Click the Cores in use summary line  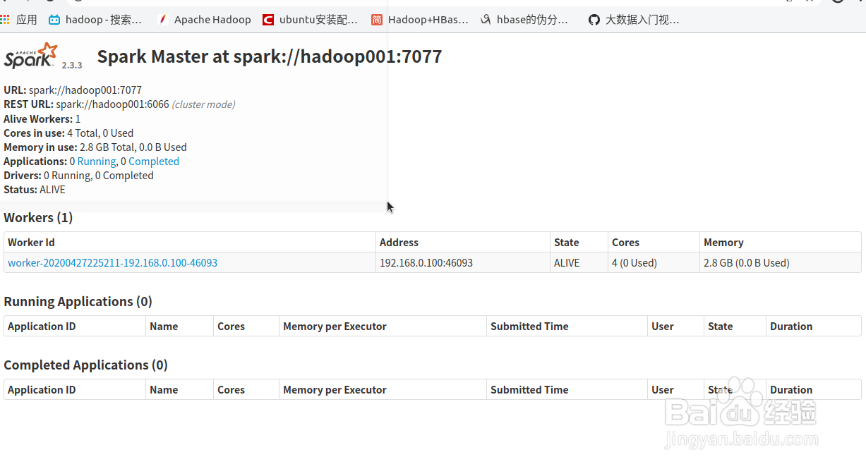68,133
